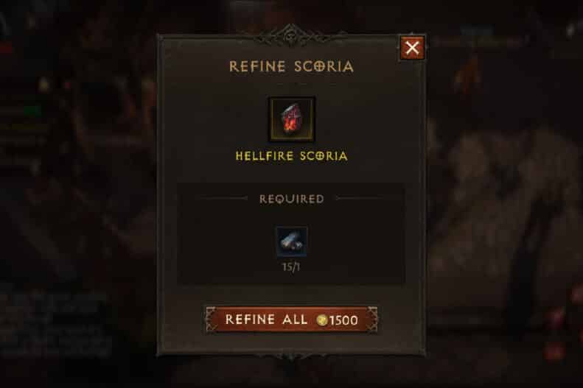
Task: Close the Refine Scoria dialog
Action: click(x=412, y=48)
